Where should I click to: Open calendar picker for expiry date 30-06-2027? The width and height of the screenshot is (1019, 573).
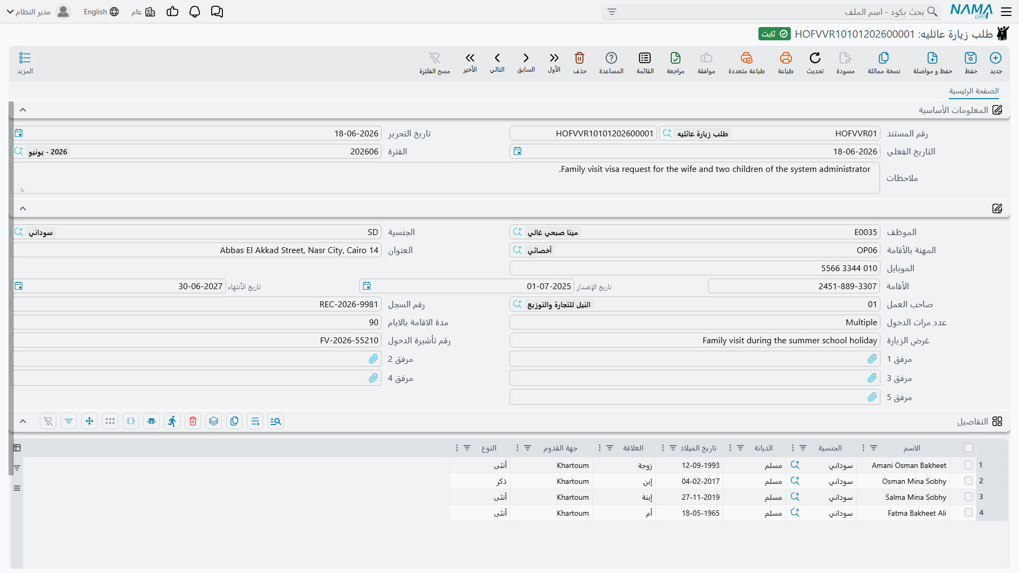coord(19,286)
